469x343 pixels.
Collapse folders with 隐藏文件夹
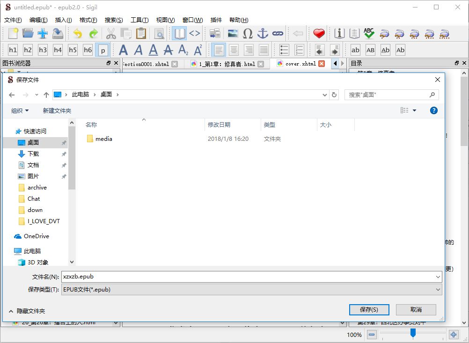[27, 311]
